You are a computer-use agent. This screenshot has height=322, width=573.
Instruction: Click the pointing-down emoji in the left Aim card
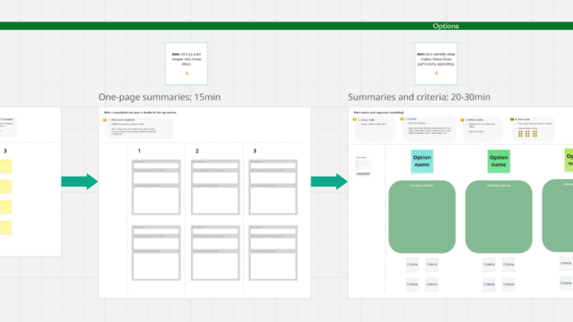click(x=187, y=73)
